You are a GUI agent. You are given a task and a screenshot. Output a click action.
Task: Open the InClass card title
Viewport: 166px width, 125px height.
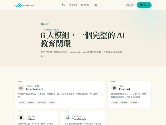pos(30,119)
